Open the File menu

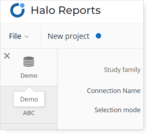coord(19,36)
